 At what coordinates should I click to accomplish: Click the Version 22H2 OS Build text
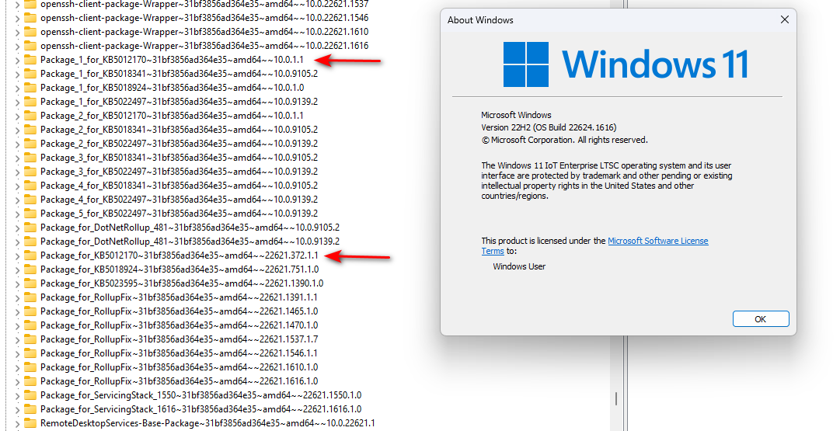click(x=549, y=127)
